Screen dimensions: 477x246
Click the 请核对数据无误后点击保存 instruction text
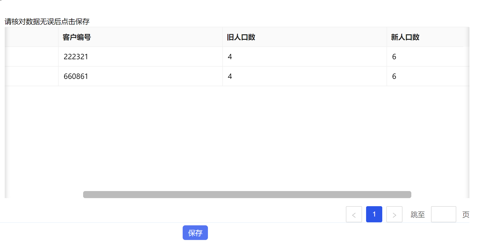47,22
